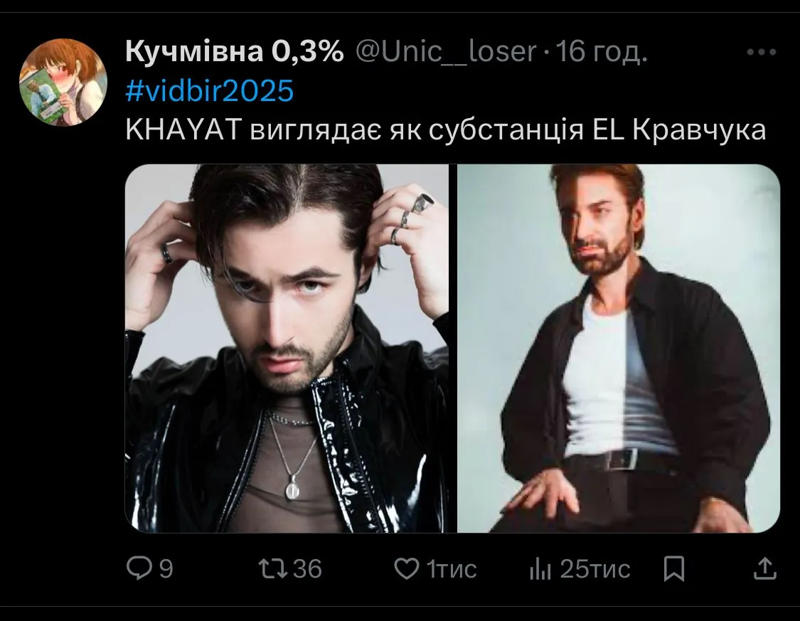
Task: Click the 25тис views count
Action: pos(595,568)
